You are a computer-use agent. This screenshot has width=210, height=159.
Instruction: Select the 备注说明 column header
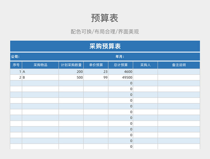point(179,65)
